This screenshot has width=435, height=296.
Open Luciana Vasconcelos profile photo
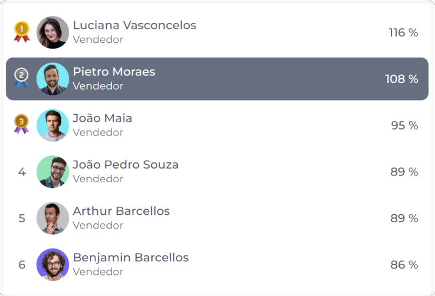pyautogui.click(x=53, y=32)
